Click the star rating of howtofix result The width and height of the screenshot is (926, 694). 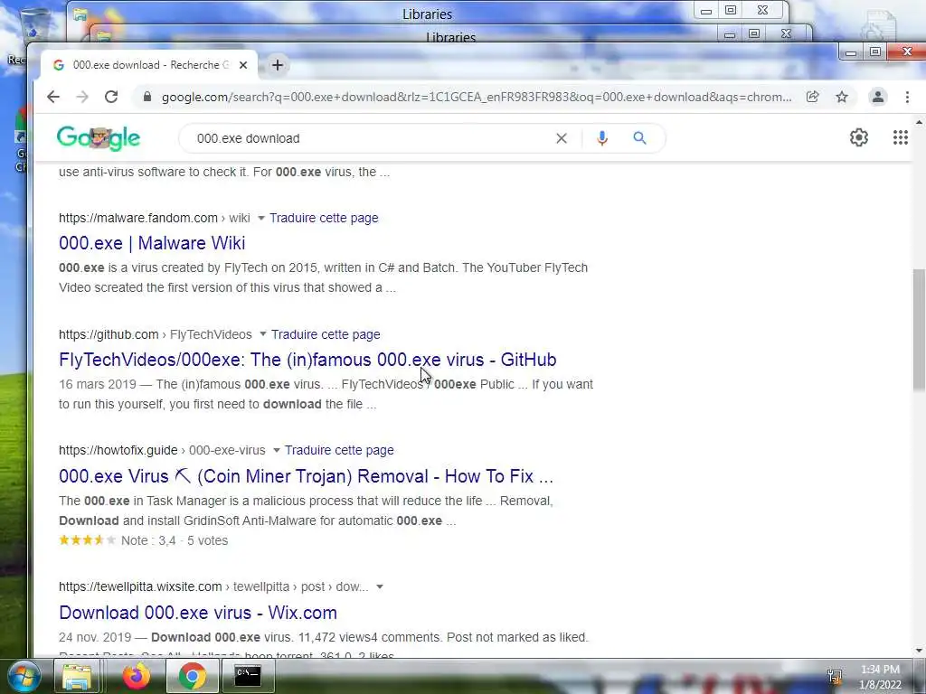pyautogui.click(x=88, y=540)
